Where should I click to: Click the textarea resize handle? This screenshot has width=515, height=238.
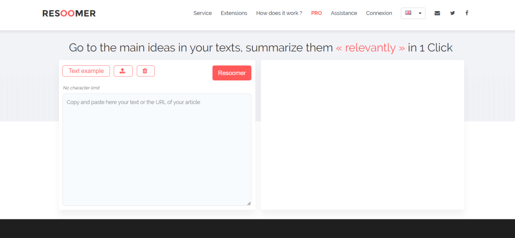click(249, 203)
